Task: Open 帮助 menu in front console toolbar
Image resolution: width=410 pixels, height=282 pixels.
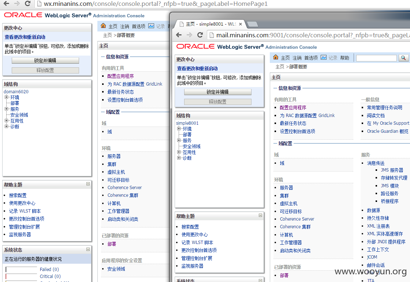Action: click(344, 58)
